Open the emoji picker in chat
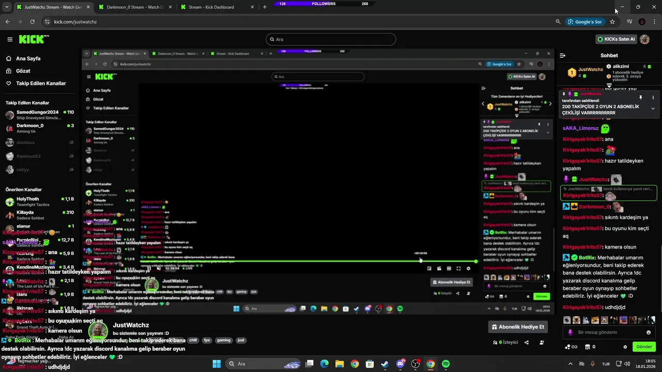Viewport: 662px width, 372px height. (649, 332)
